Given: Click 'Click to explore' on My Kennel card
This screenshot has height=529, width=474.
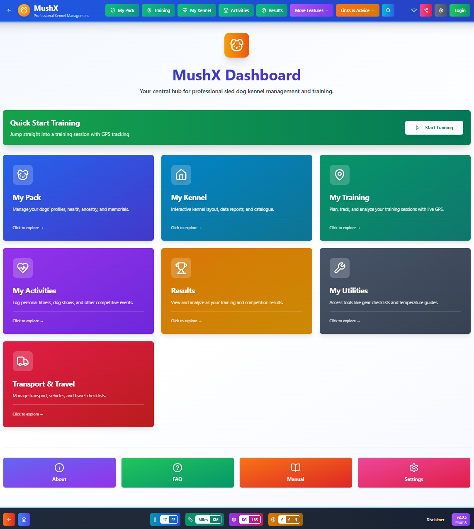Looking at the screenshot, I should point(186,228).
